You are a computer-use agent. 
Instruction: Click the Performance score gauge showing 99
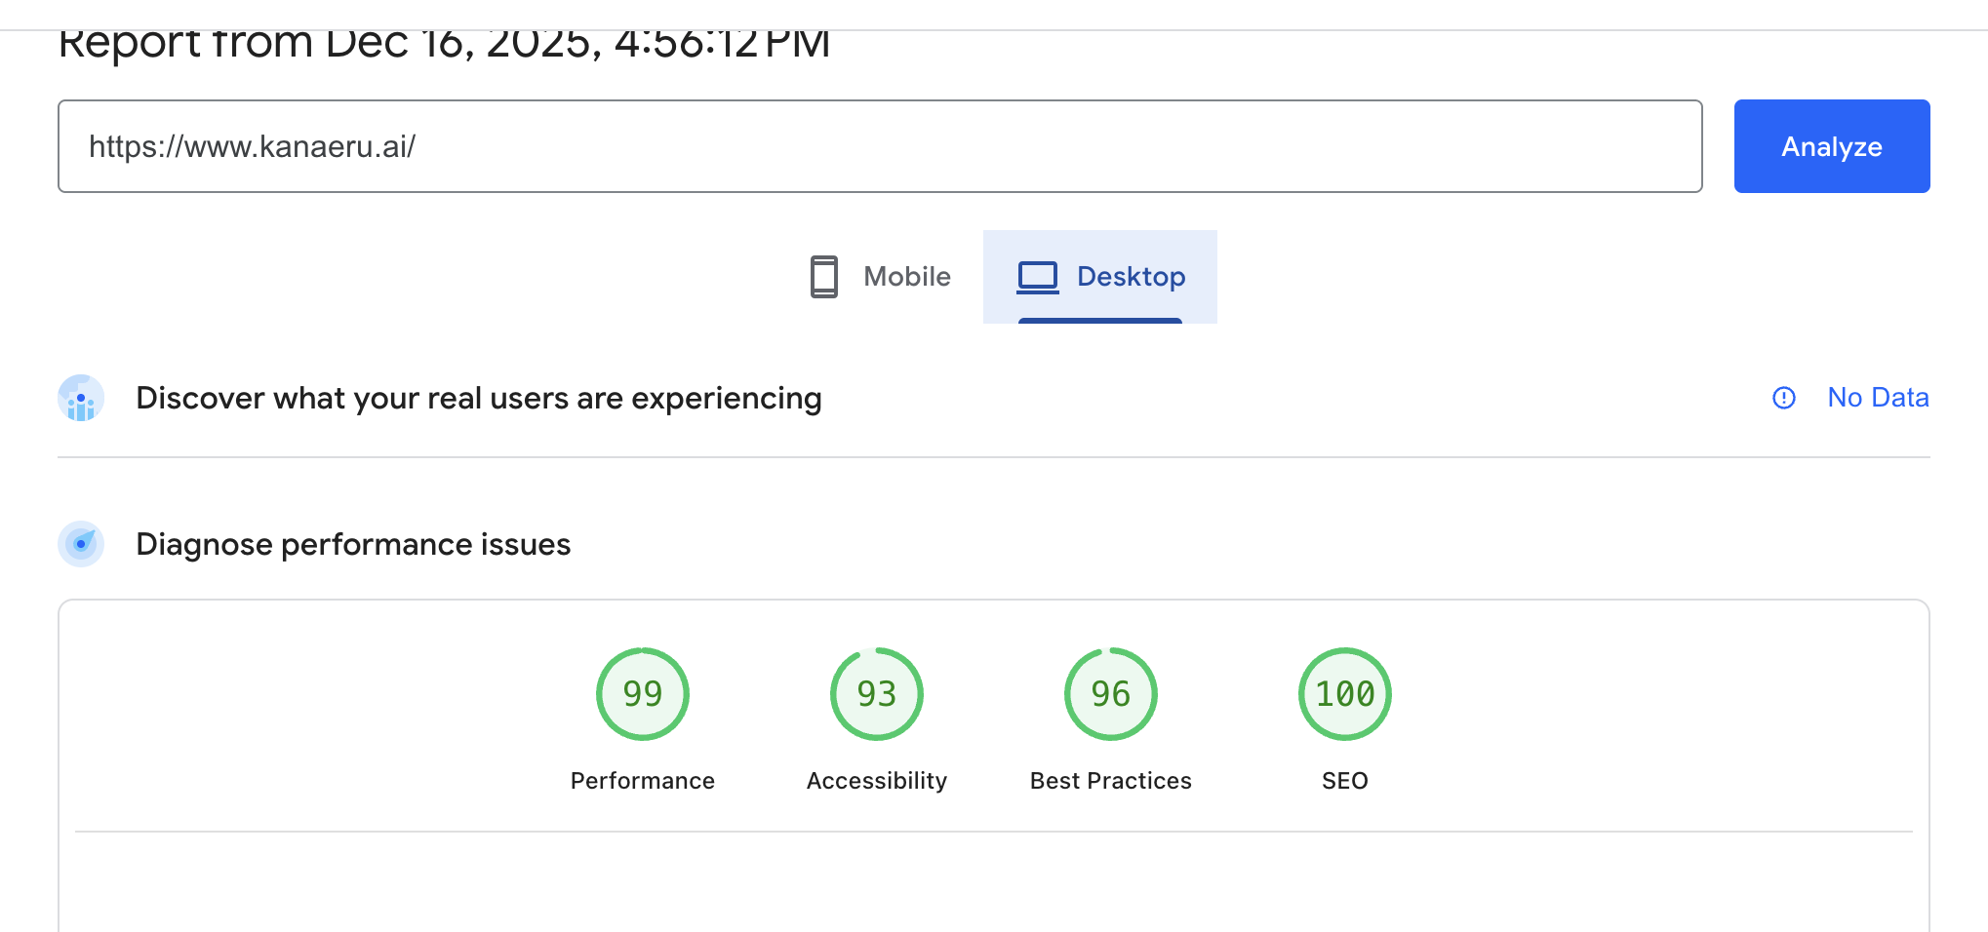(642, 693)
